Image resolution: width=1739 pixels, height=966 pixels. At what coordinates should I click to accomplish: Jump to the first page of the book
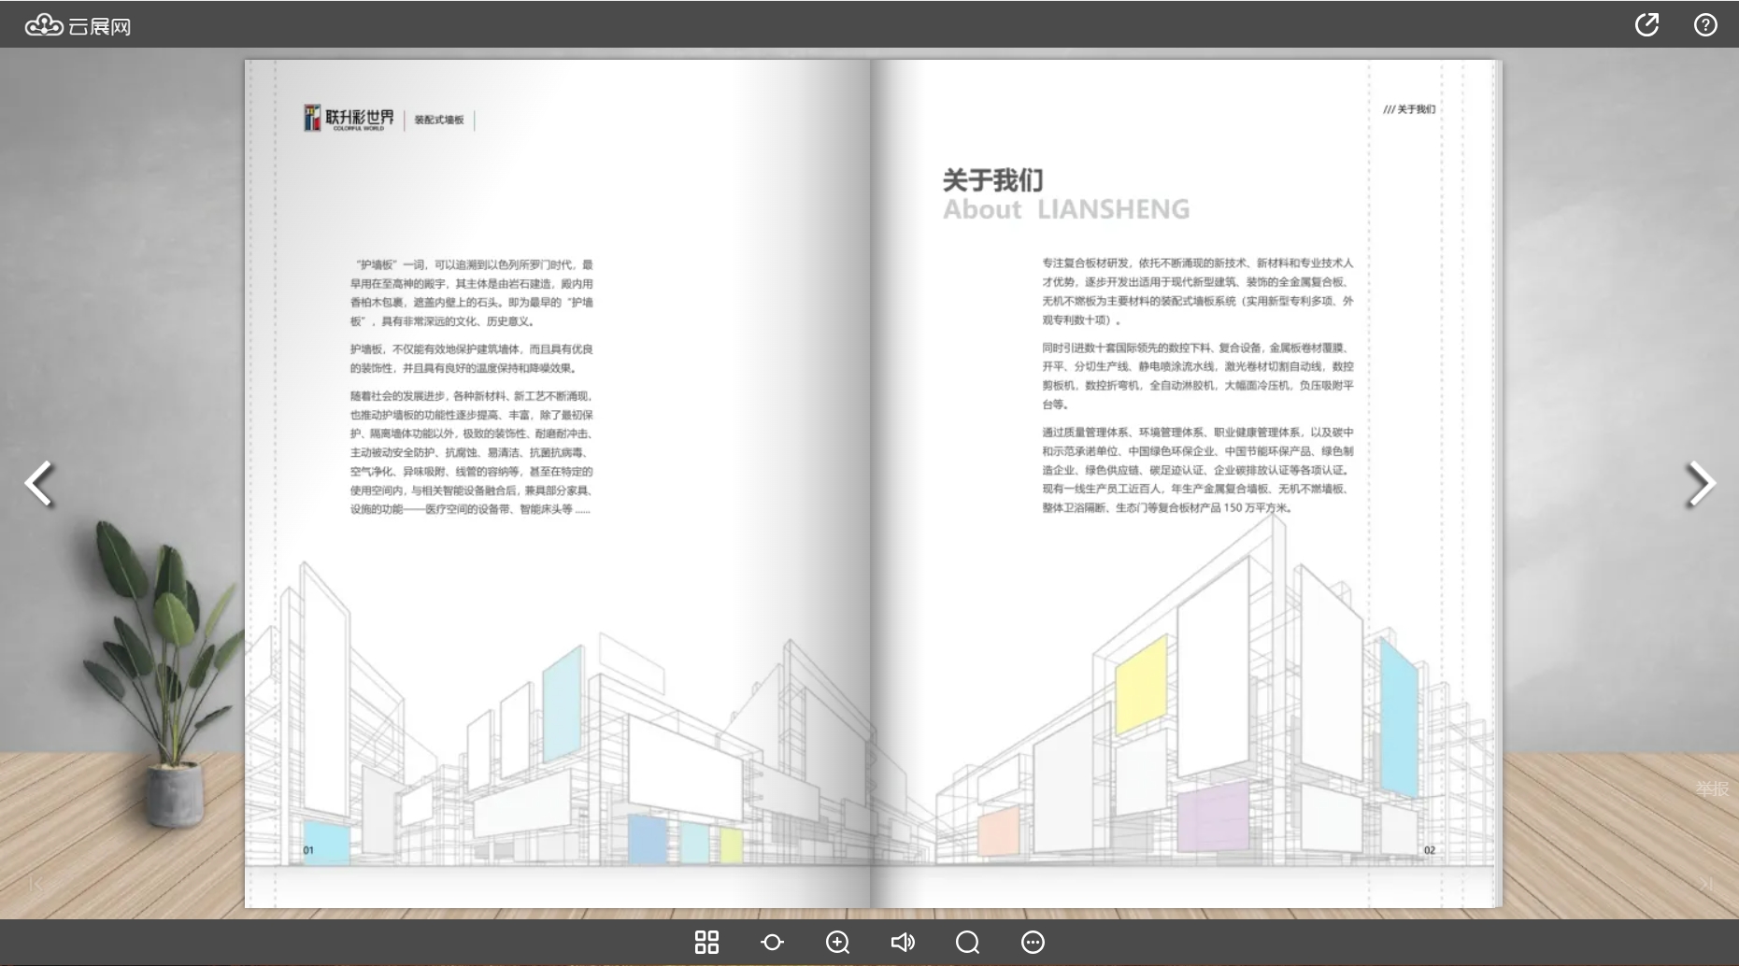pyautogui.click(x=36, y=883)
